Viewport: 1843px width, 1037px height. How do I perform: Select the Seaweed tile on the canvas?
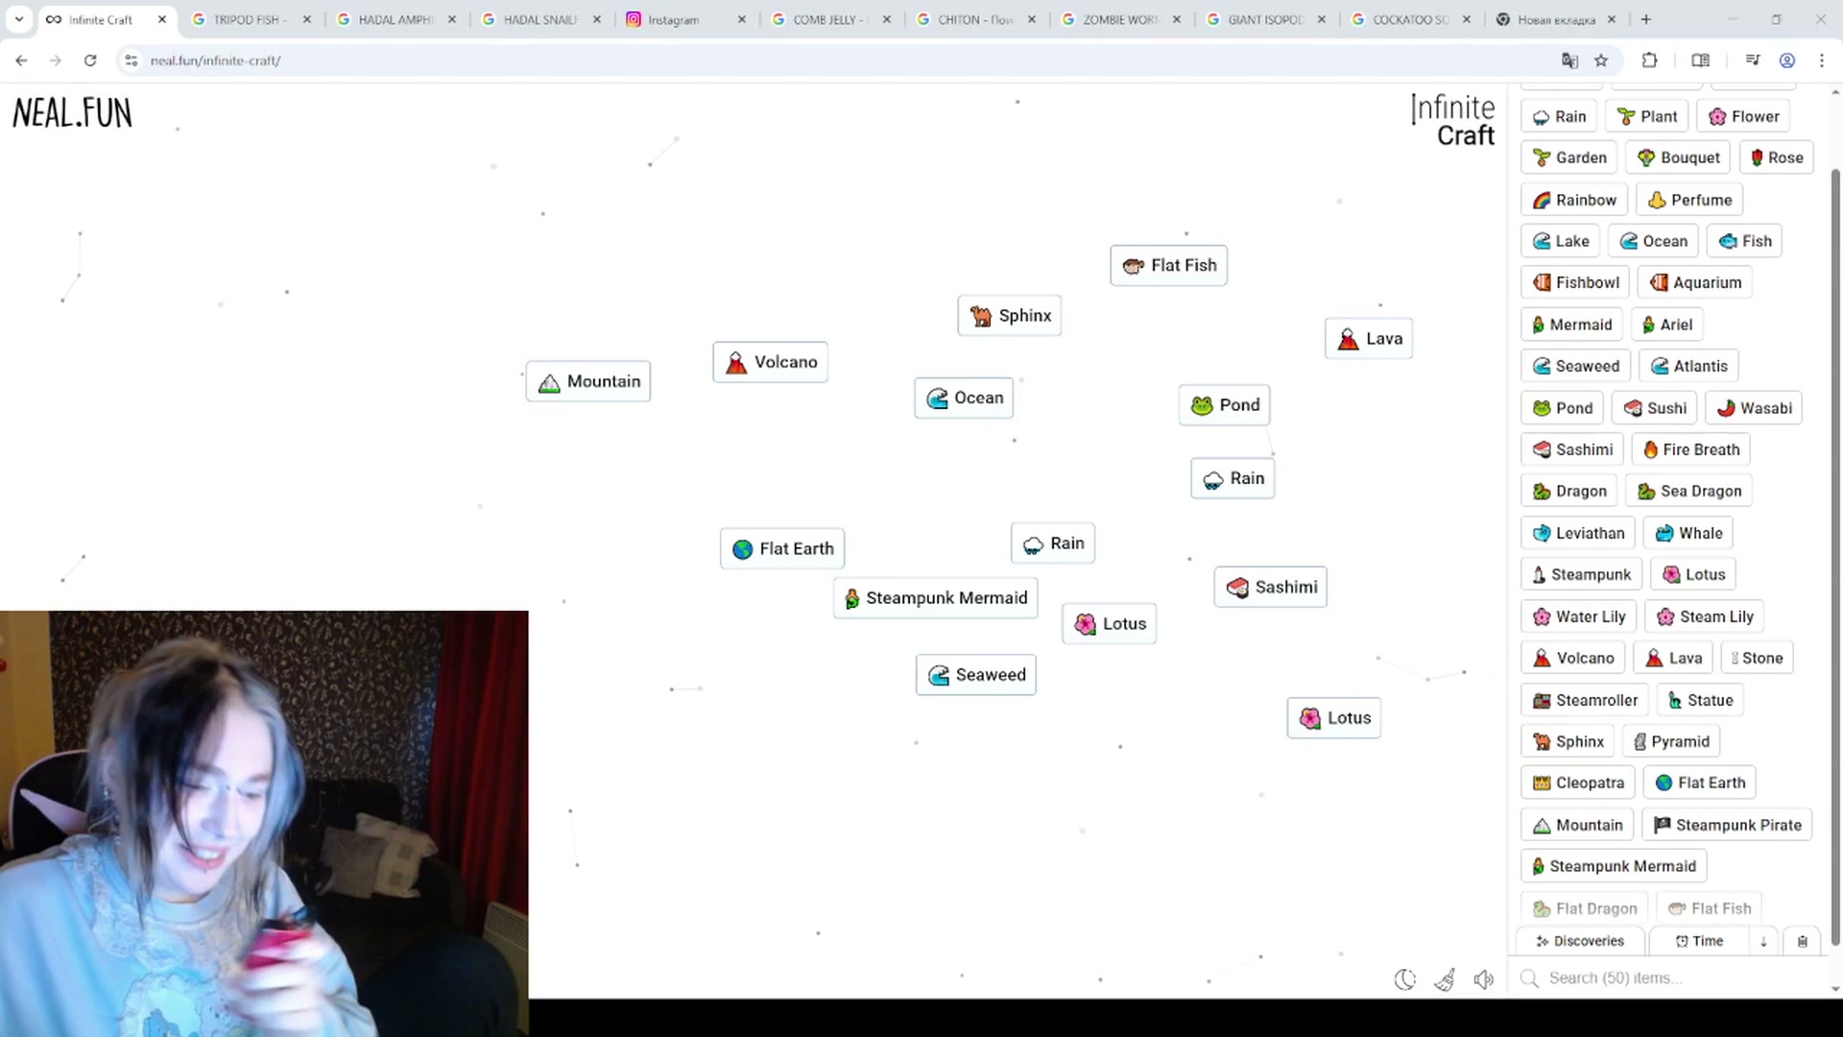976,675
